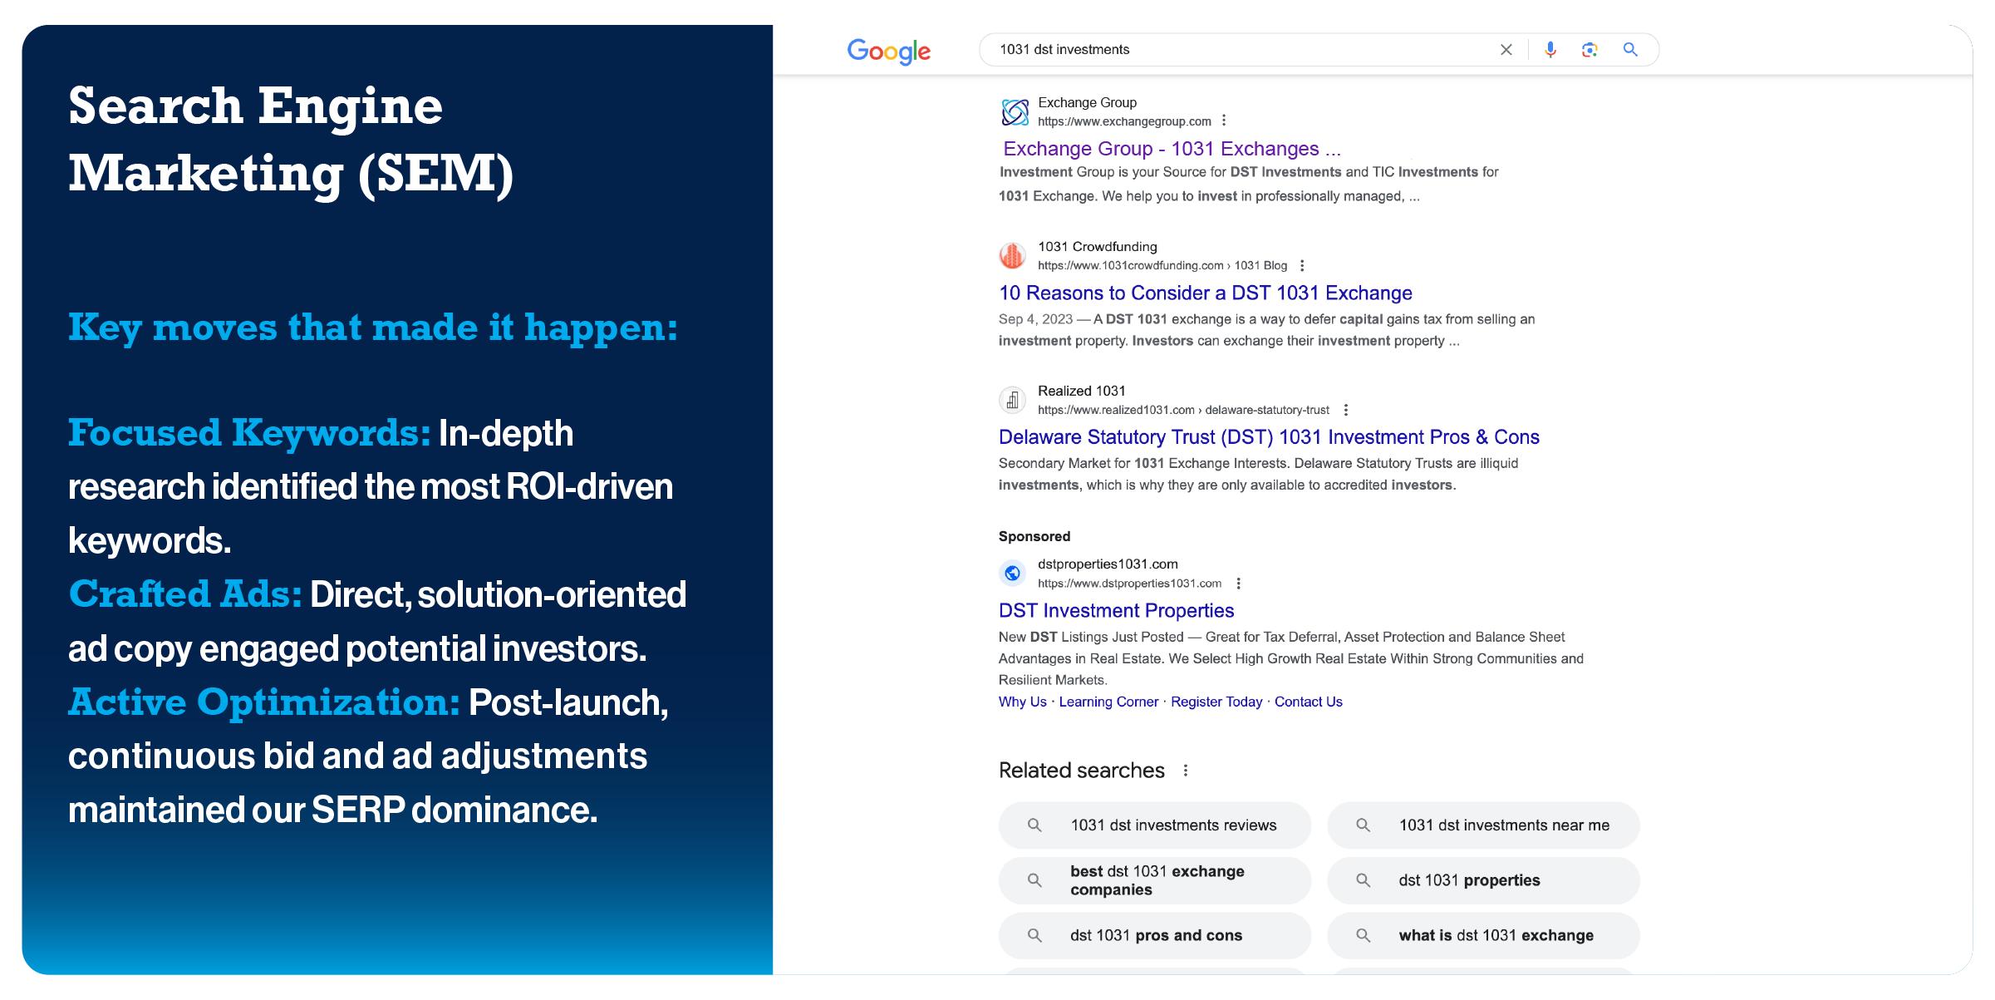Click the 'Why Us' sitelink
Viewport: 1995px width, 1000px height.
click(x=1022, y=702)
